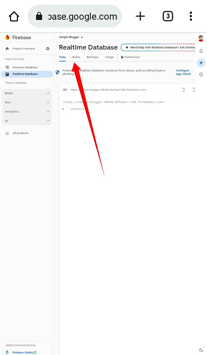
Task: Open the browser three-dot overflow menu
Action: coord(191,16)
